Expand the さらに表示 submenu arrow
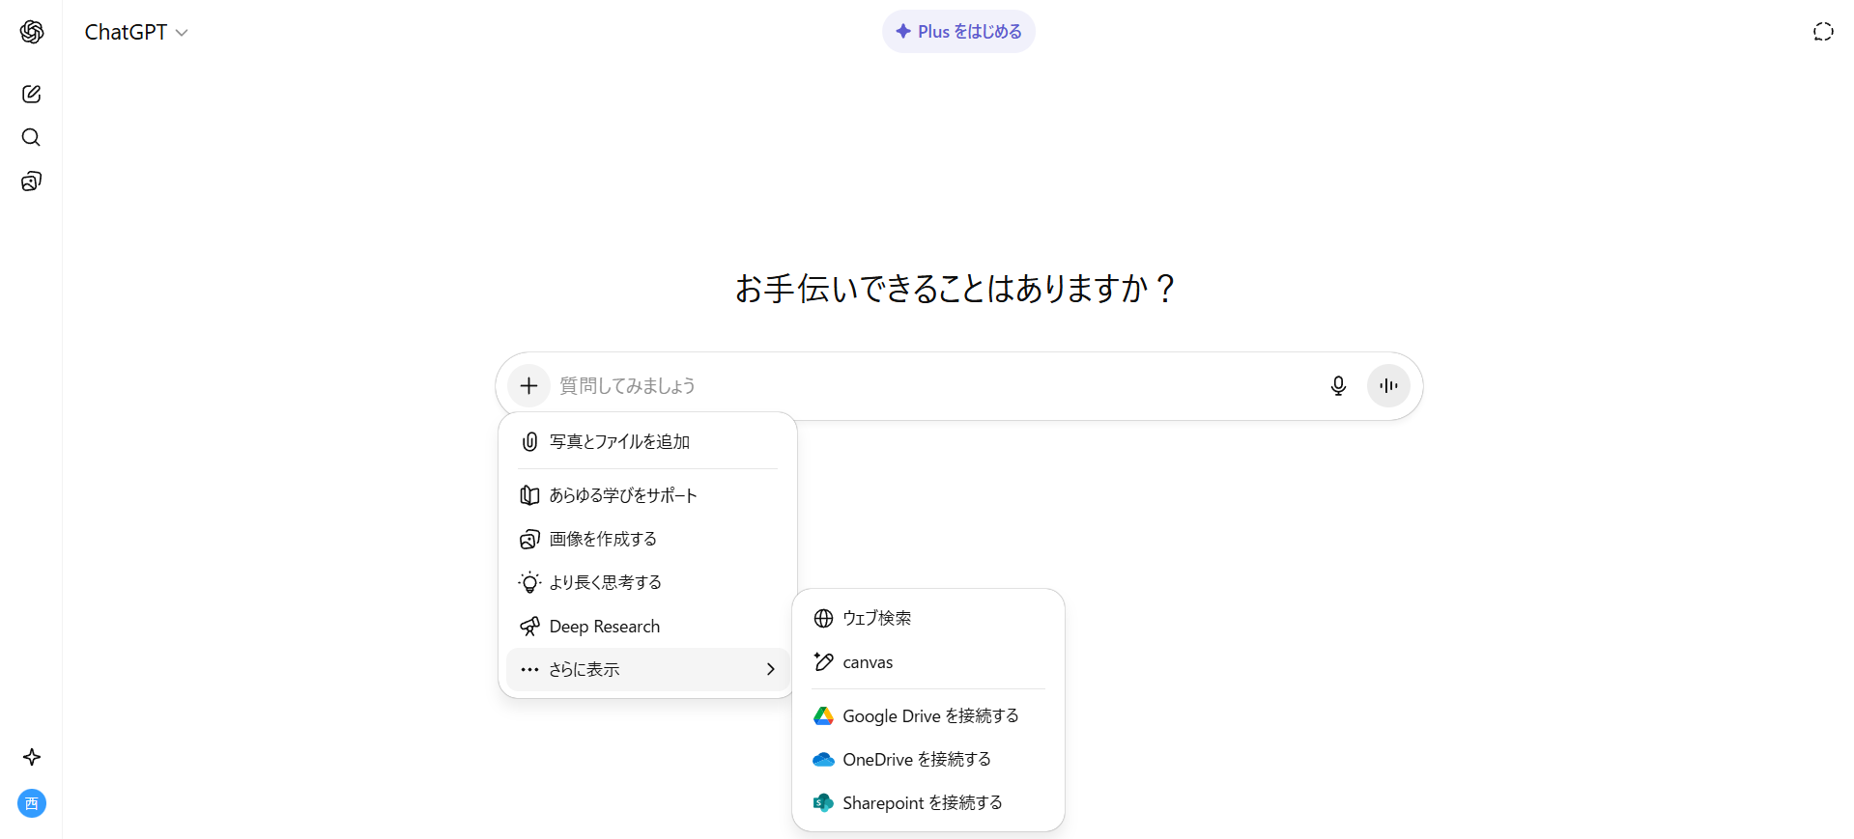1854x839 pixels. [x=770, y=669]
